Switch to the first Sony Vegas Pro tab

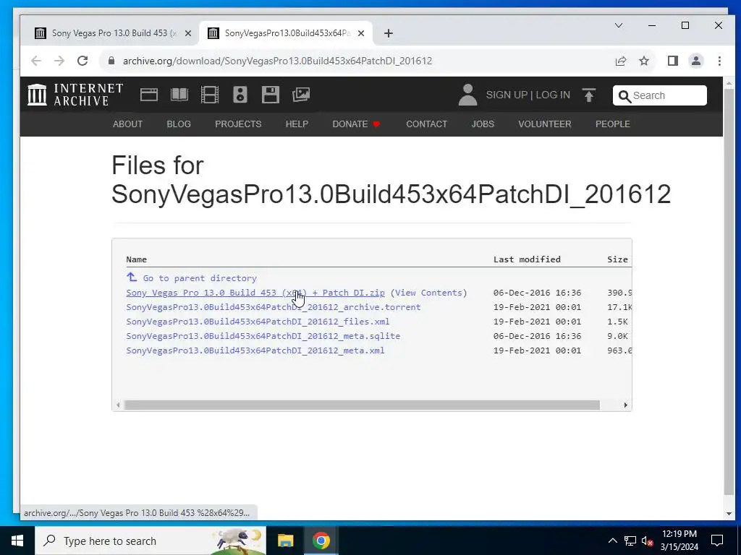114,33
